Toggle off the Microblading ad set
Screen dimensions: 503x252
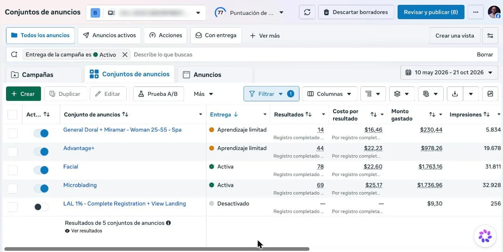click(x=41, y=188)
